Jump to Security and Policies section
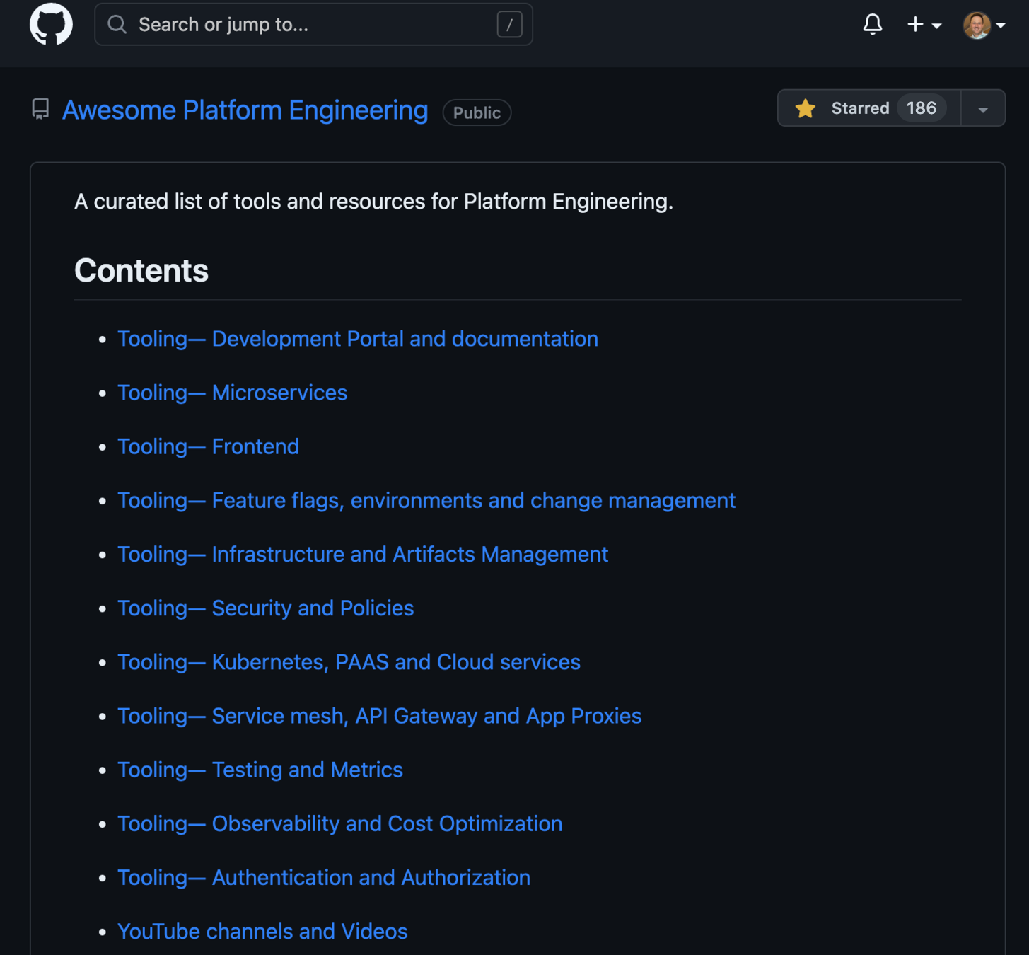Screen dimensions: 1029x955 point(265,608)
